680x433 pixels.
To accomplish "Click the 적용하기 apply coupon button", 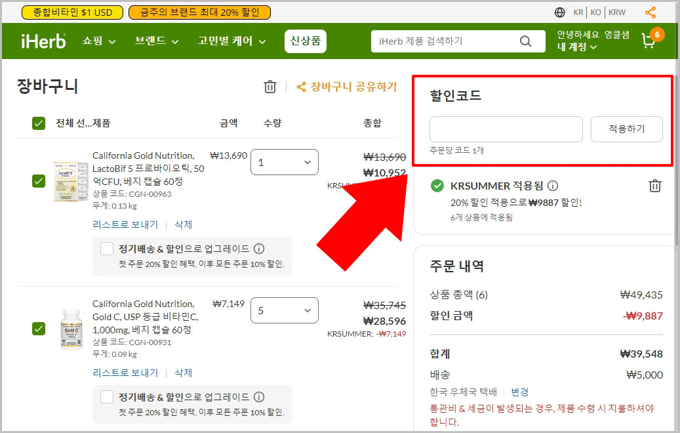I will tap(626, 129).
